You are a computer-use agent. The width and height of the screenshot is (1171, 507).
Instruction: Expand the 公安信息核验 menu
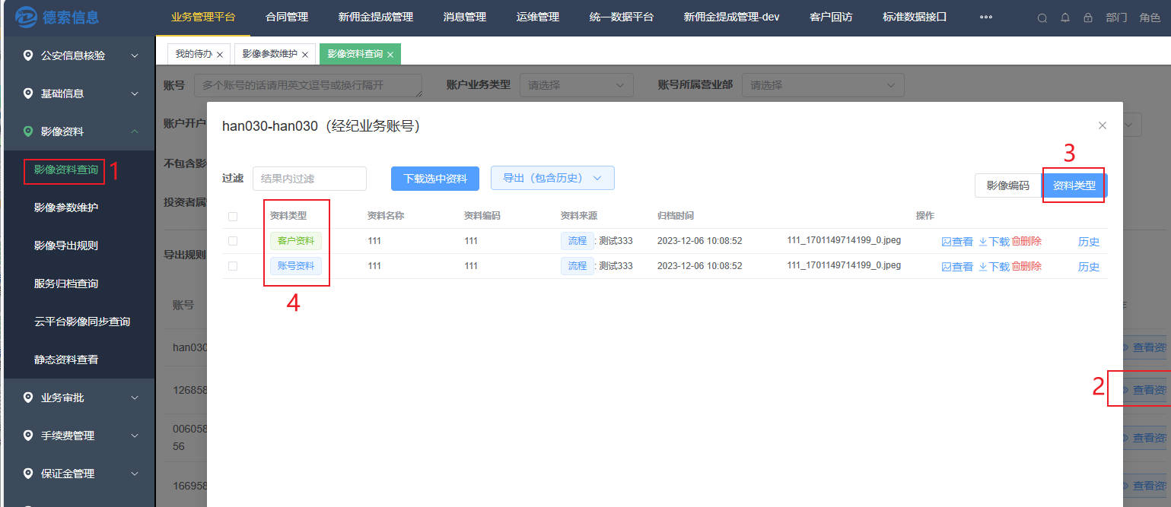[78, 55]
